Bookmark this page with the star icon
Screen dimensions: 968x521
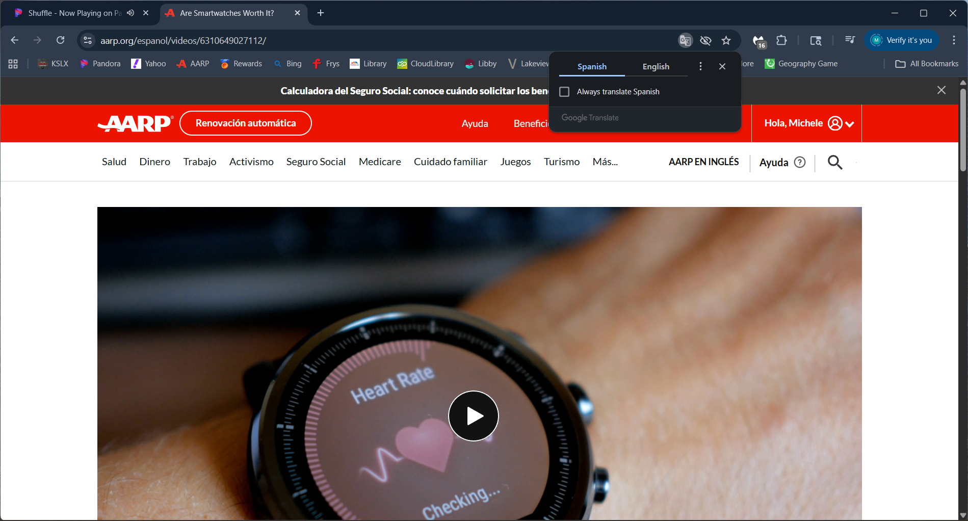pyautogui.click(x=726, y=40)
